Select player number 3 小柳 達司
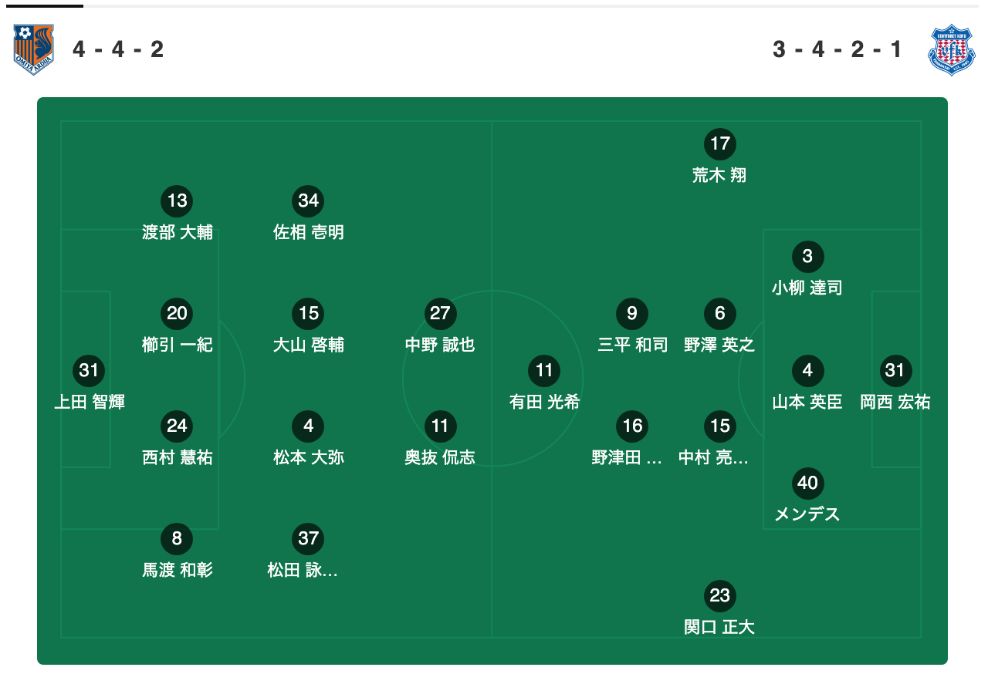This screenshot has height=674, width=988. pyautogui.click(x=807, y=272)
